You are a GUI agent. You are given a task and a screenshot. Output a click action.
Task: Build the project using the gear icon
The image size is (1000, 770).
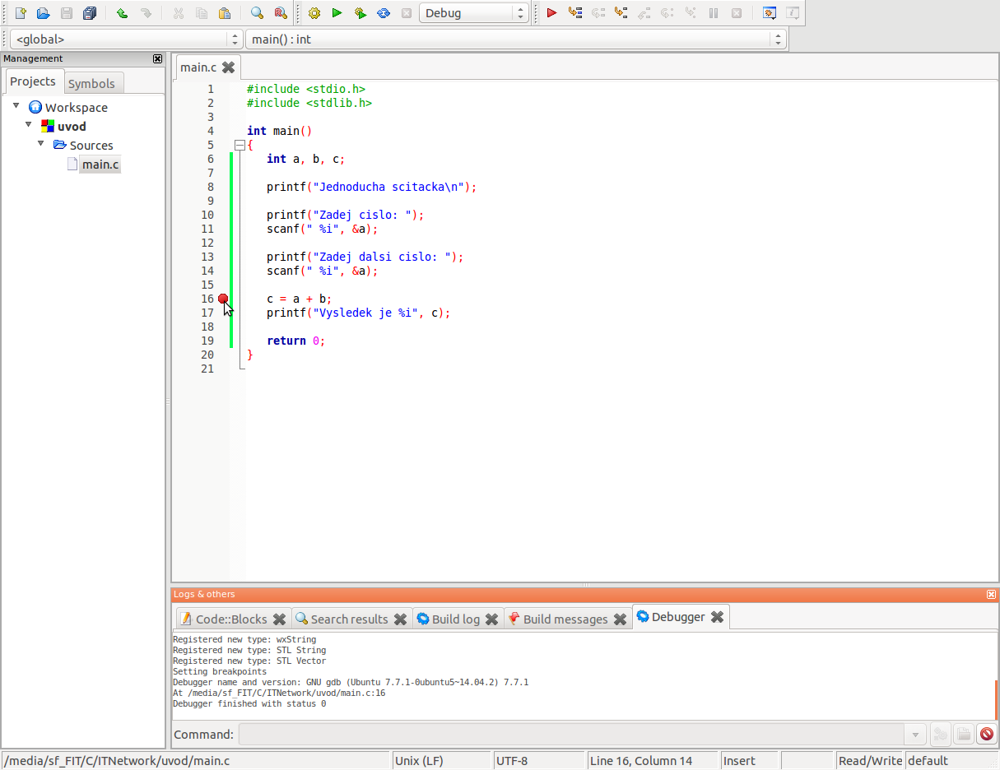pos(314,12)
